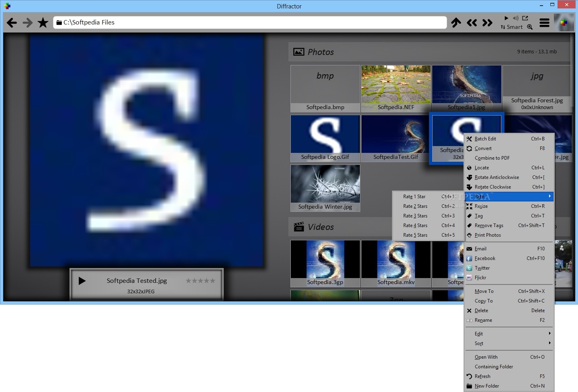The height and width of the screenshot is (392, 578).
Task: Select Rotate Clockwise menu entry
Action: (x=509, y=187)
